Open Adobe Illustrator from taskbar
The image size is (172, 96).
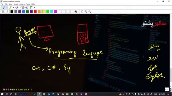(30, 94)
